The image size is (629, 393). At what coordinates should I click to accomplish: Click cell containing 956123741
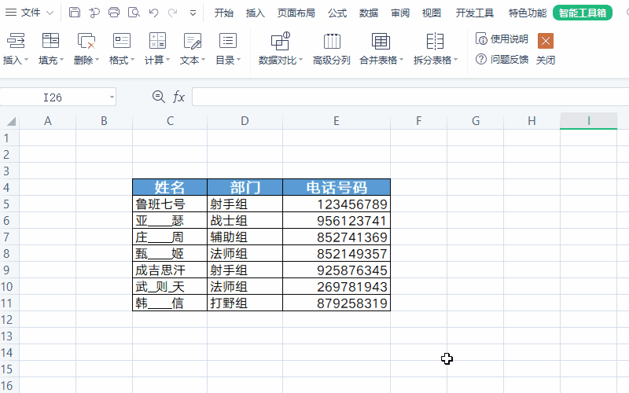(337, 220)
